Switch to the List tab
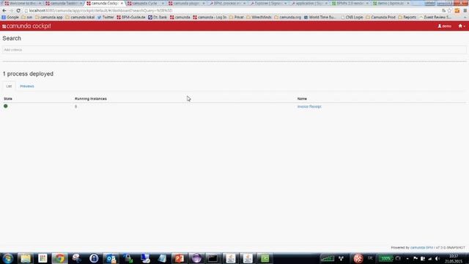 pos(9,87)
